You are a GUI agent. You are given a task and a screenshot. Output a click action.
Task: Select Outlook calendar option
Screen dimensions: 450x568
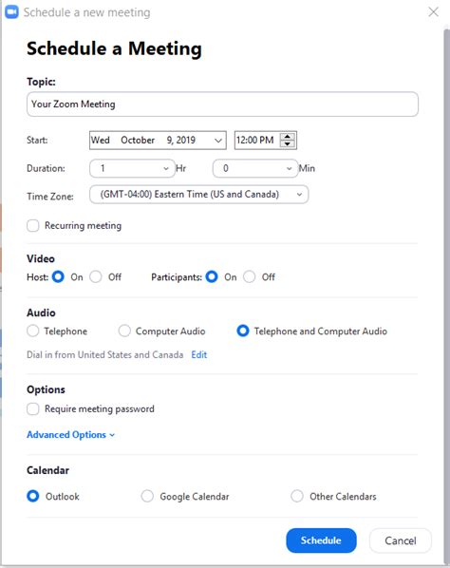[33, 496]
